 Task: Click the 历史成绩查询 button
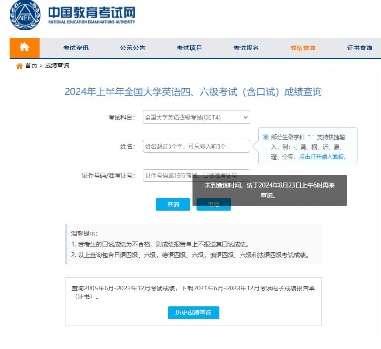tap(193, 312)
